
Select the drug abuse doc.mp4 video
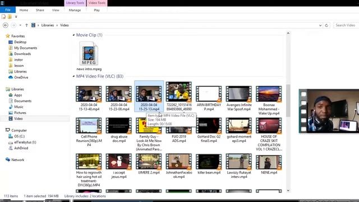(x=119, y=130)
